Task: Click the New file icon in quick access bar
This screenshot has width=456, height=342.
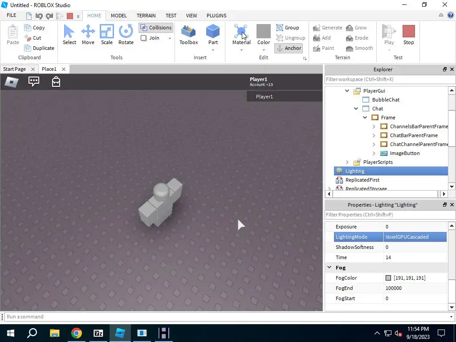Action: [28, 16]
